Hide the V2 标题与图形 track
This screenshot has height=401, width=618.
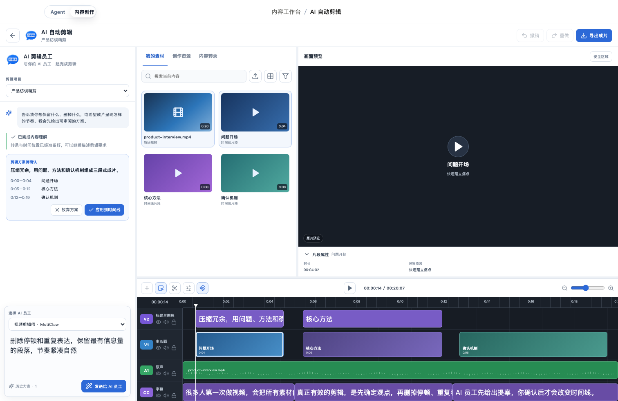tap(158, 322)
